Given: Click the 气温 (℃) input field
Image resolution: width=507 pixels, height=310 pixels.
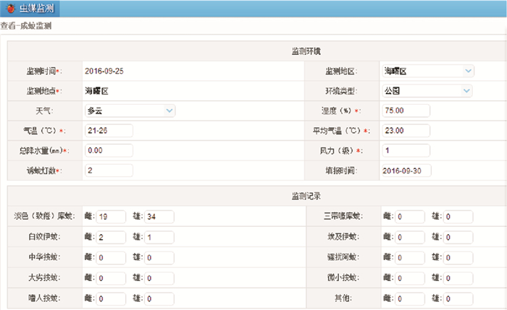Looking at the screenshot, I should 108,131.
